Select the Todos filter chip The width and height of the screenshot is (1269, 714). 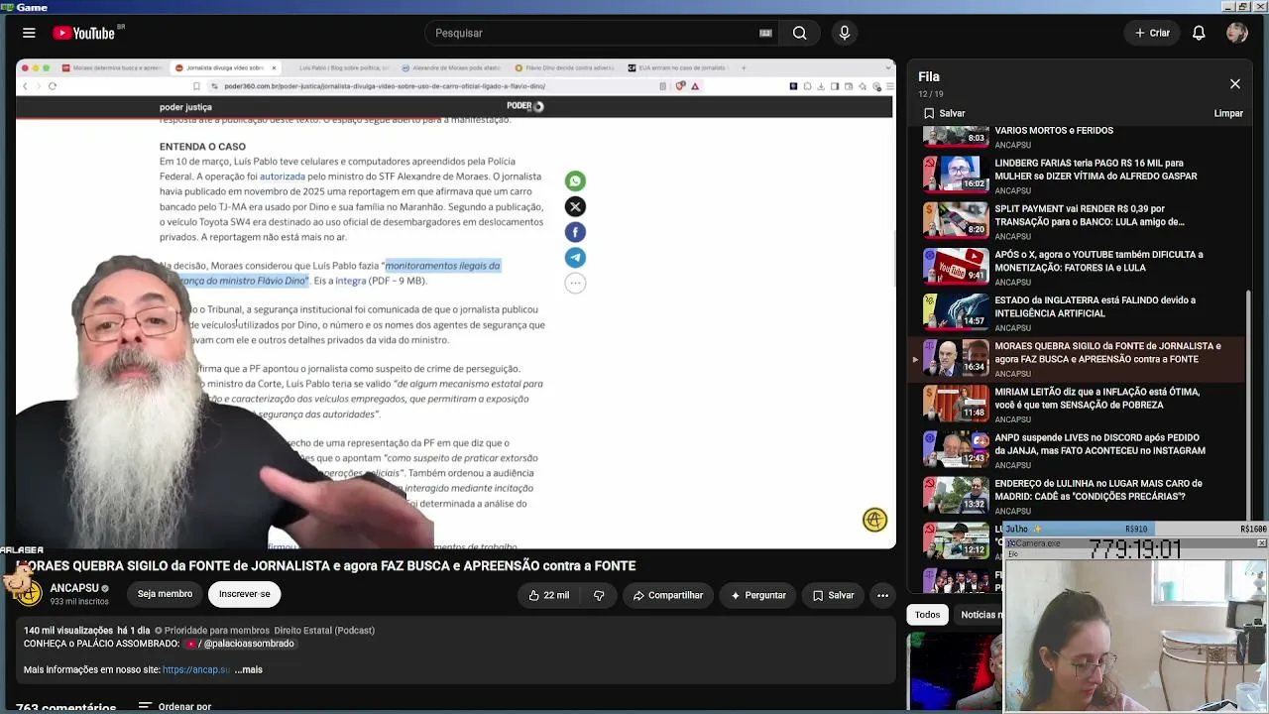927,615
